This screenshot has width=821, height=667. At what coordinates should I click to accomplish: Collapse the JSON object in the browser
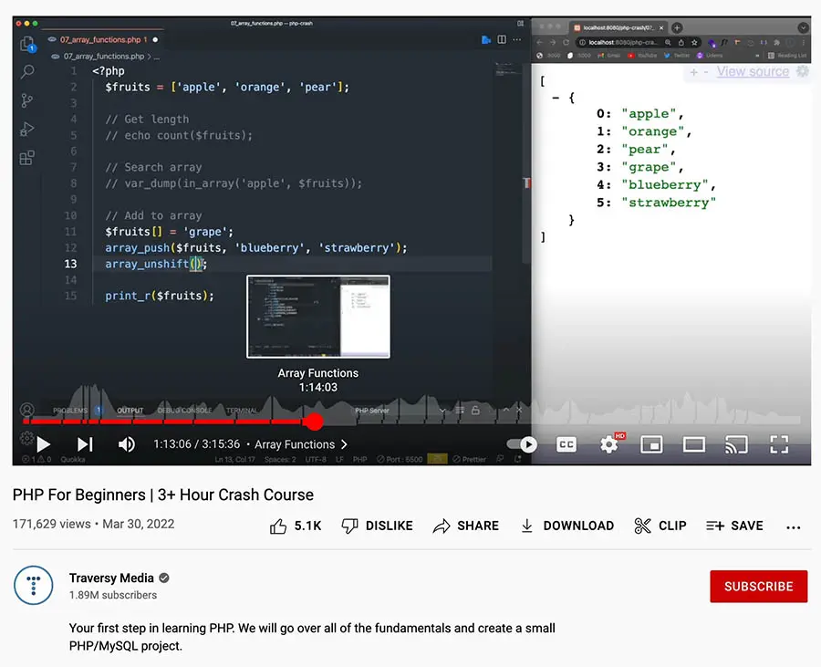(556, 98)
